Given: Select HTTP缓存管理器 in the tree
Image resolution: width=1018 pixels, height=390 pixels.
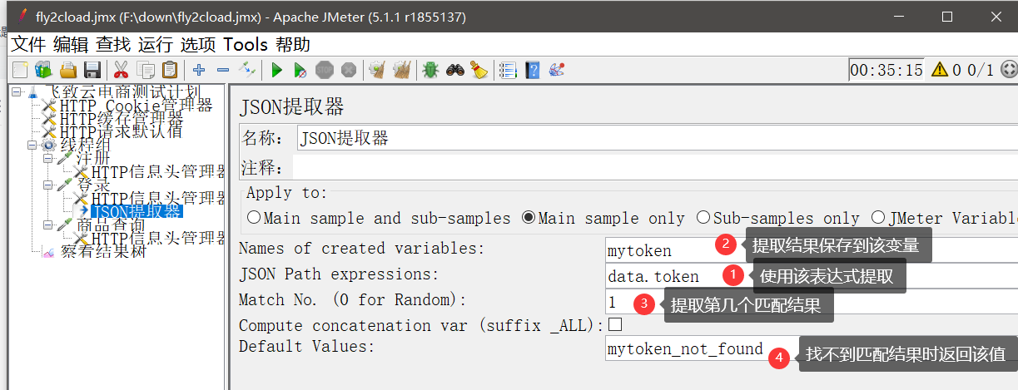Looking at the screenshot, I should point(121,118).
